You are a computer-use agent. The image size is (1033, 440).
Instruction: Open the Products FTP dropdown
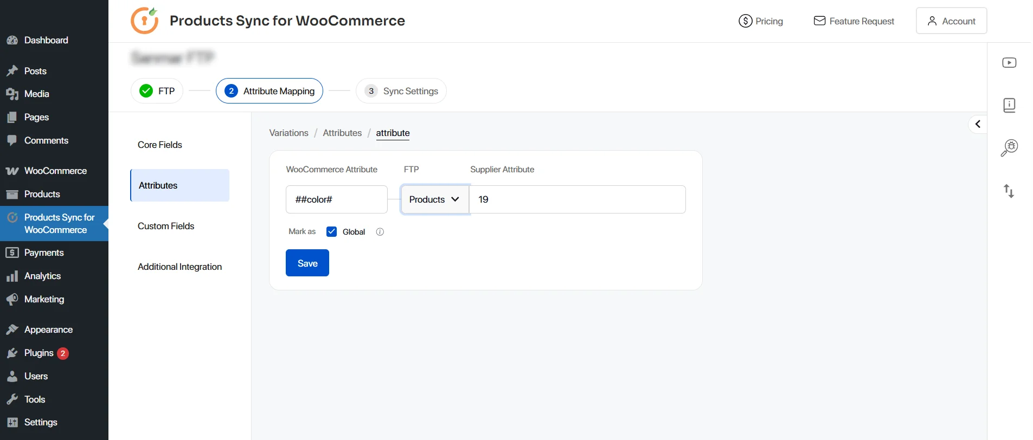pos(435,199)
